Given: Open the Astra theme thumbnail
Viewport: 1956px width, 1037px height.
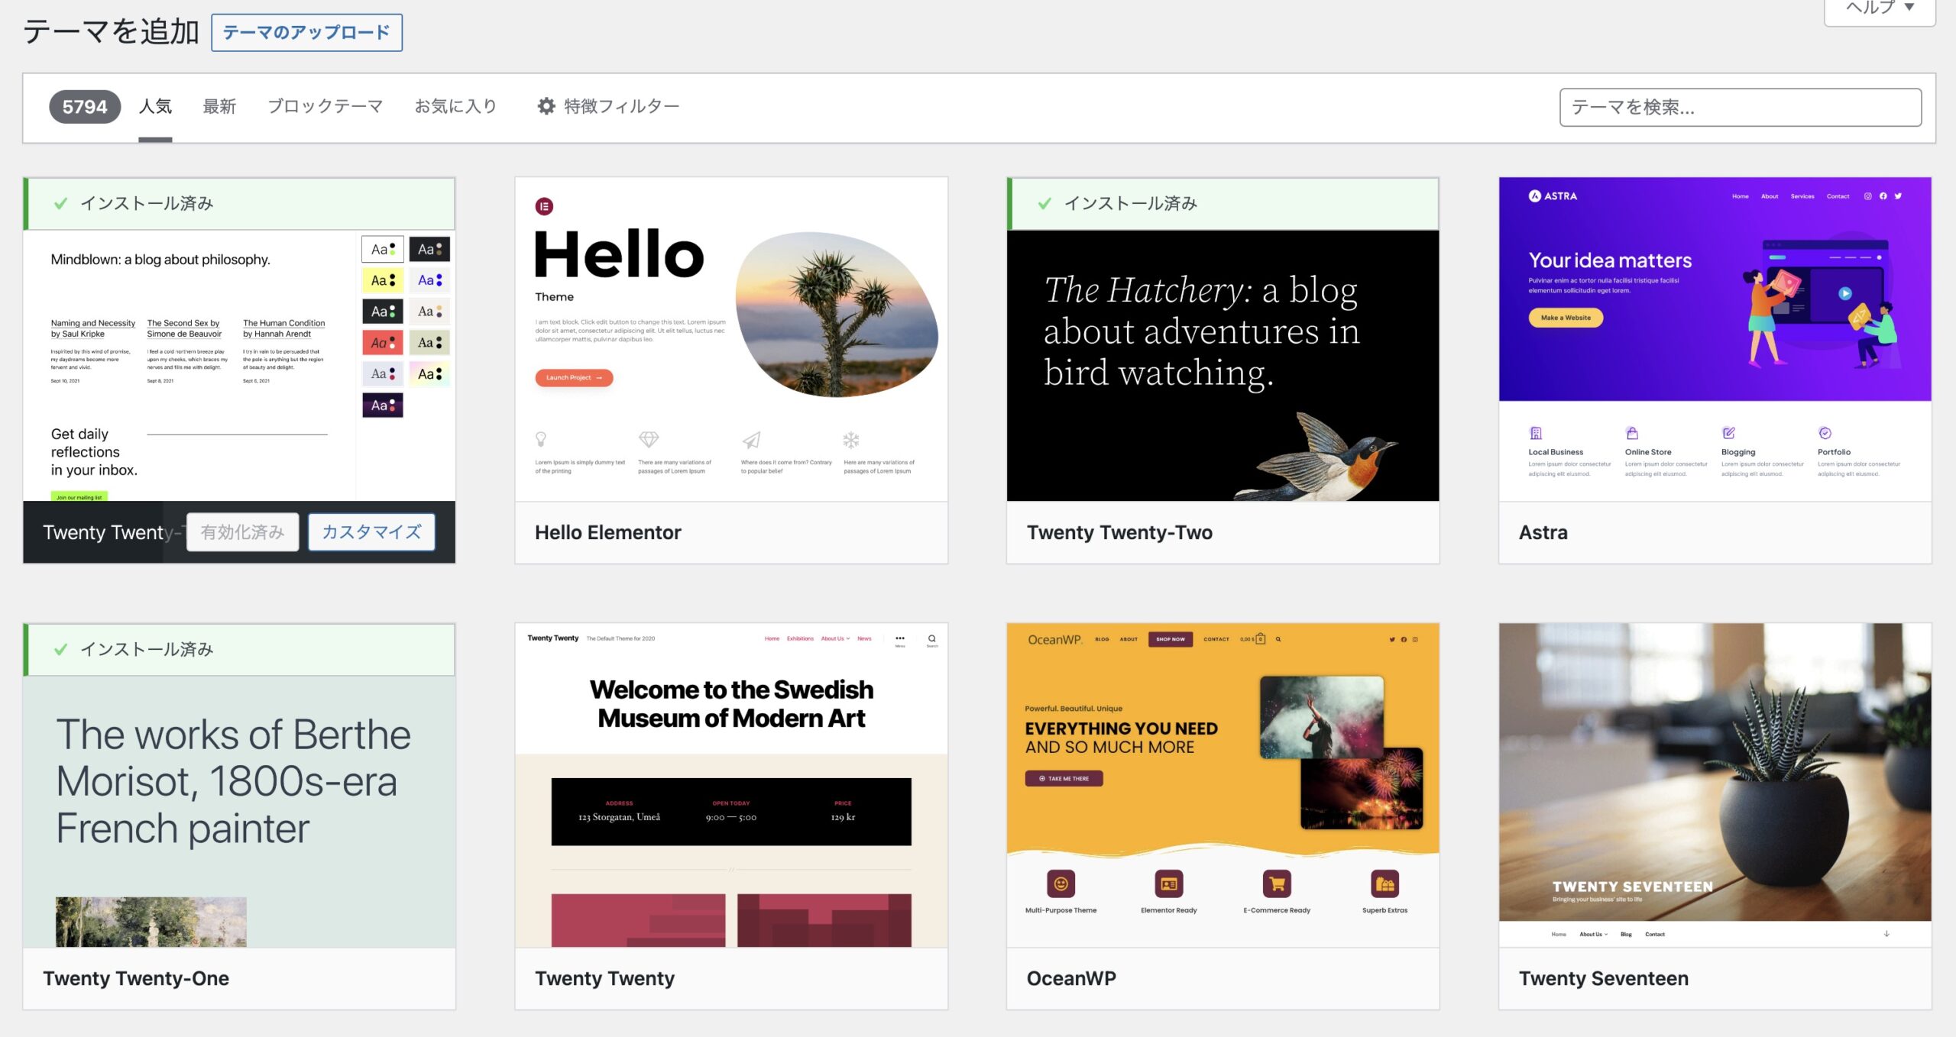Looking at the screenshot, I should point(1715,340).
